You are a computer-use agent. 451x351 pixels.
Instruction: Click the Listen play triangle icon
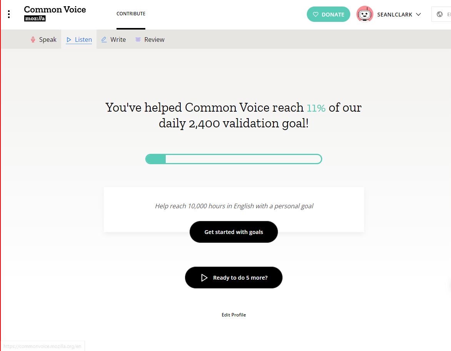point(69,40)
